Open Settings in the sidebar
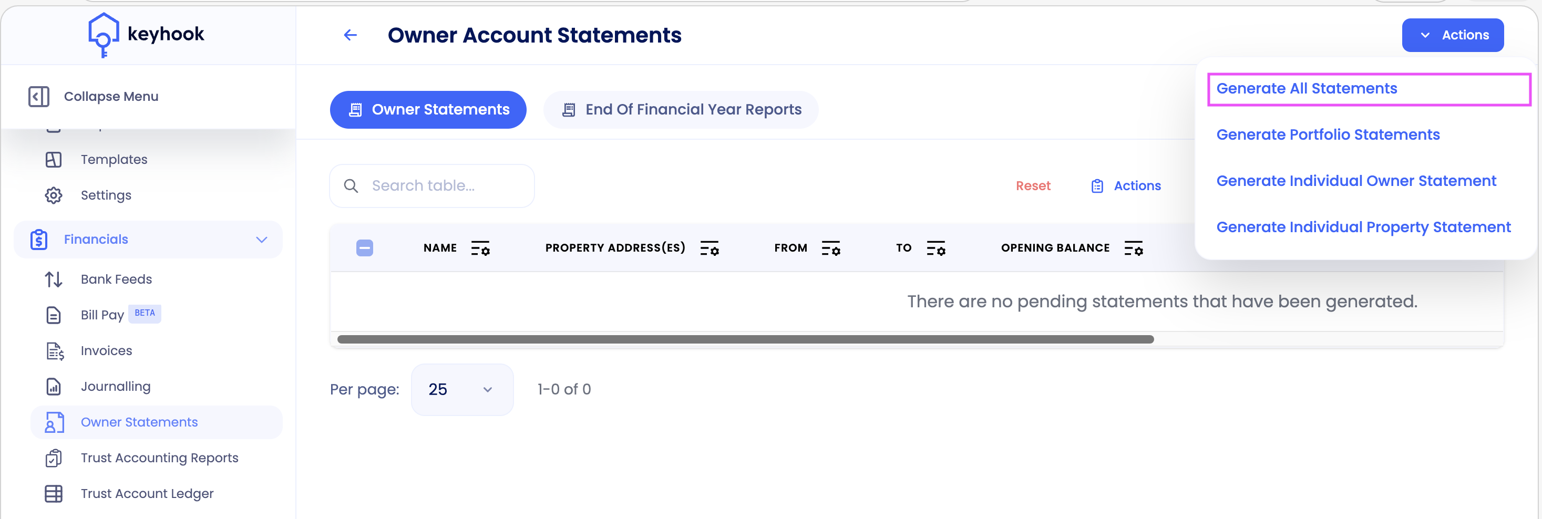1542x519 pixels. coord(106,195)
